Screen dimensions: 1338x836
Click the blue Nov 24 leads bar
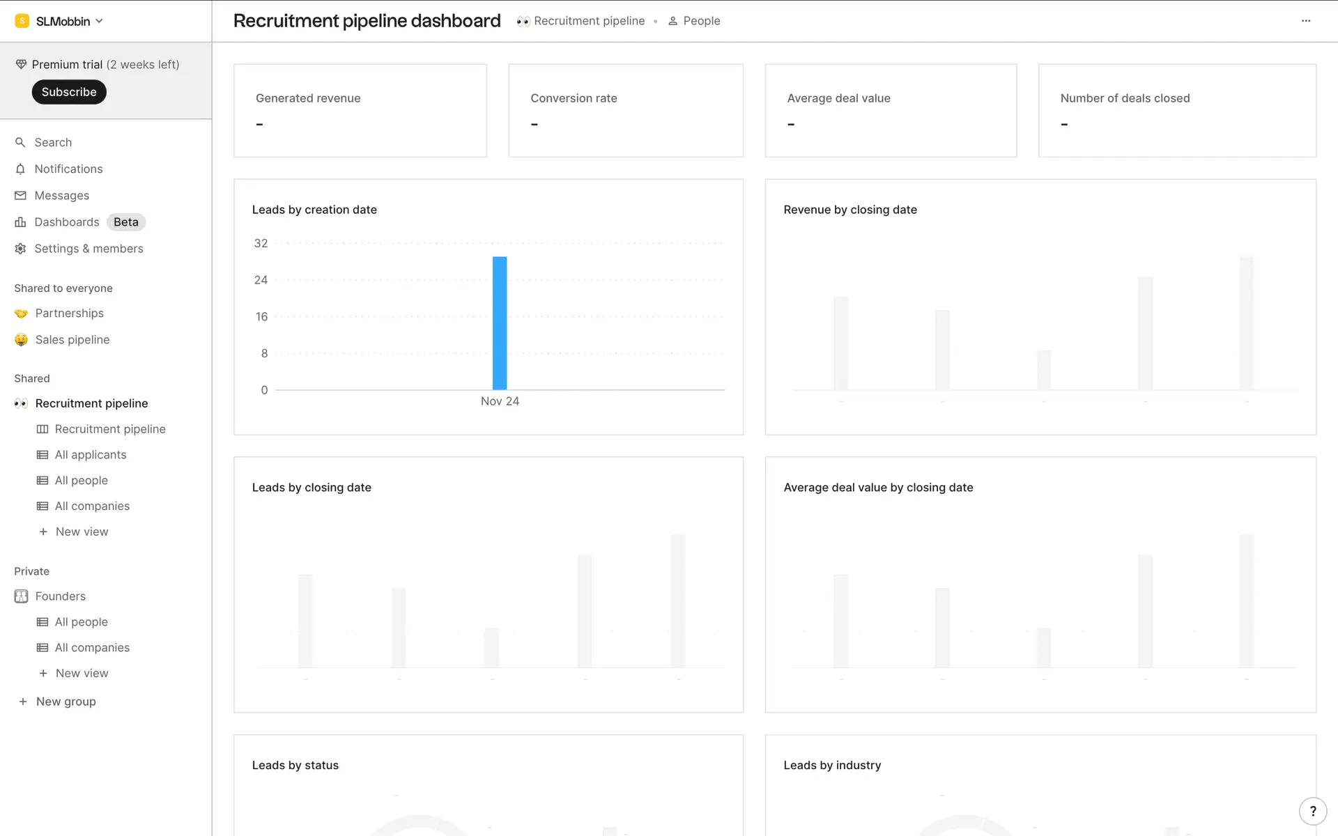point(500,323)
